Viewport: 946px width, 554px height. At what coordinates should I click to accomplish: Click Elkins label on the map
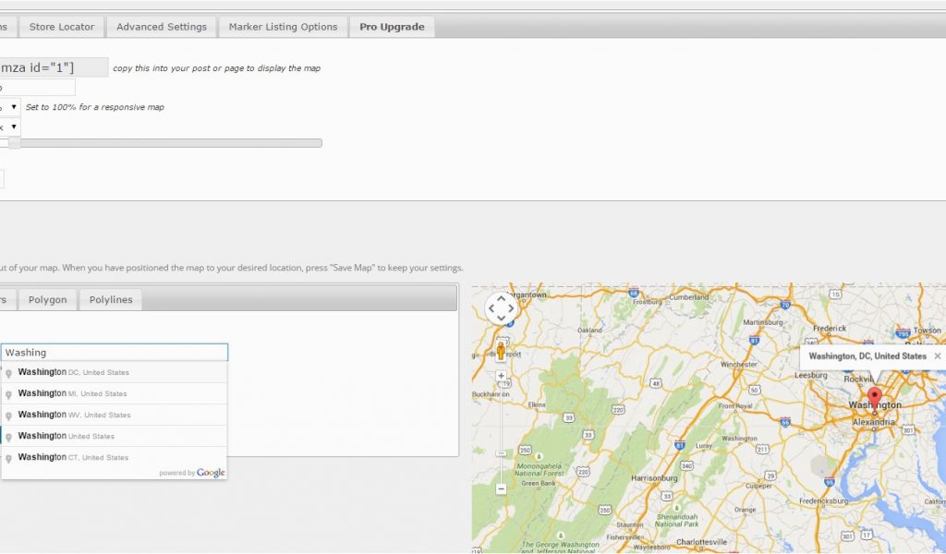(x=537, y=405)
